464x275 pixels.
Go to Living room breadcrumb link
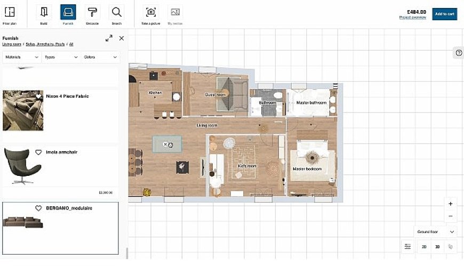pos(12,44)
